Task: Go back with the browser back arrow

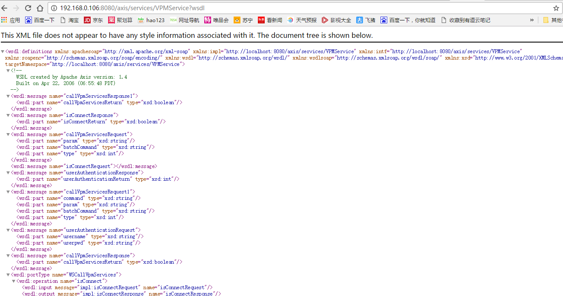Action: 5,8
